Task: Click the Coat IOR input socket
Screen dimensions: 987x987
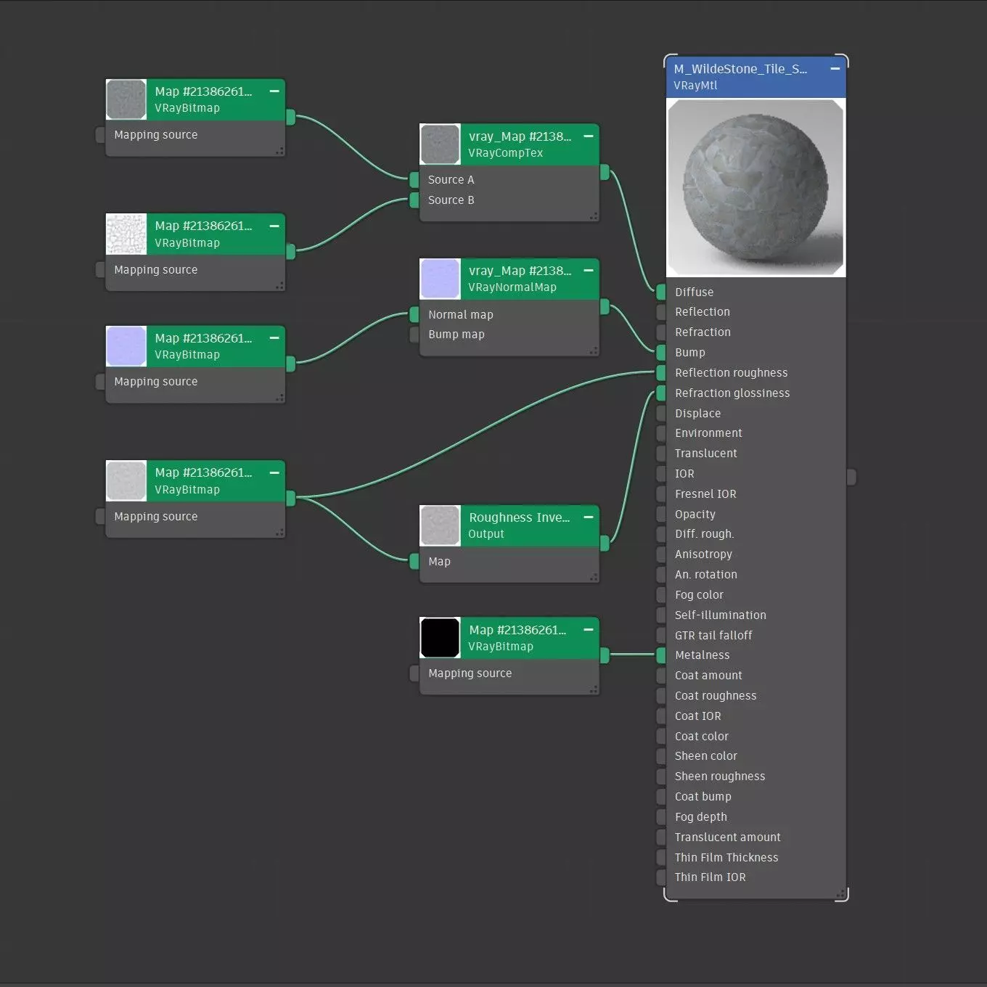Action: tap(661, 716)
